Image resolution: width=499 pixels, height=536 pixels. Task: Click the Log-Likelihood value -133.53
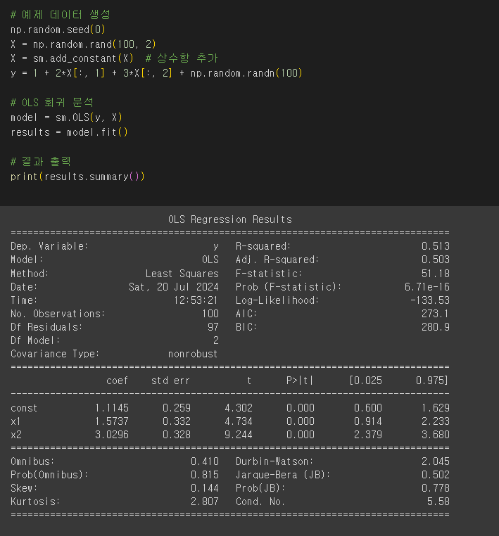pos(430,300)
